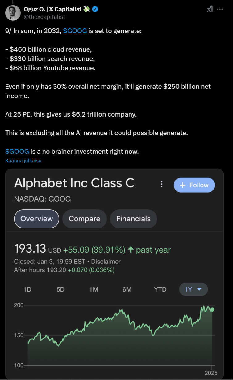Open the Compare tab
Viewport: 233px width, 380px height.
tap(84, 219)
